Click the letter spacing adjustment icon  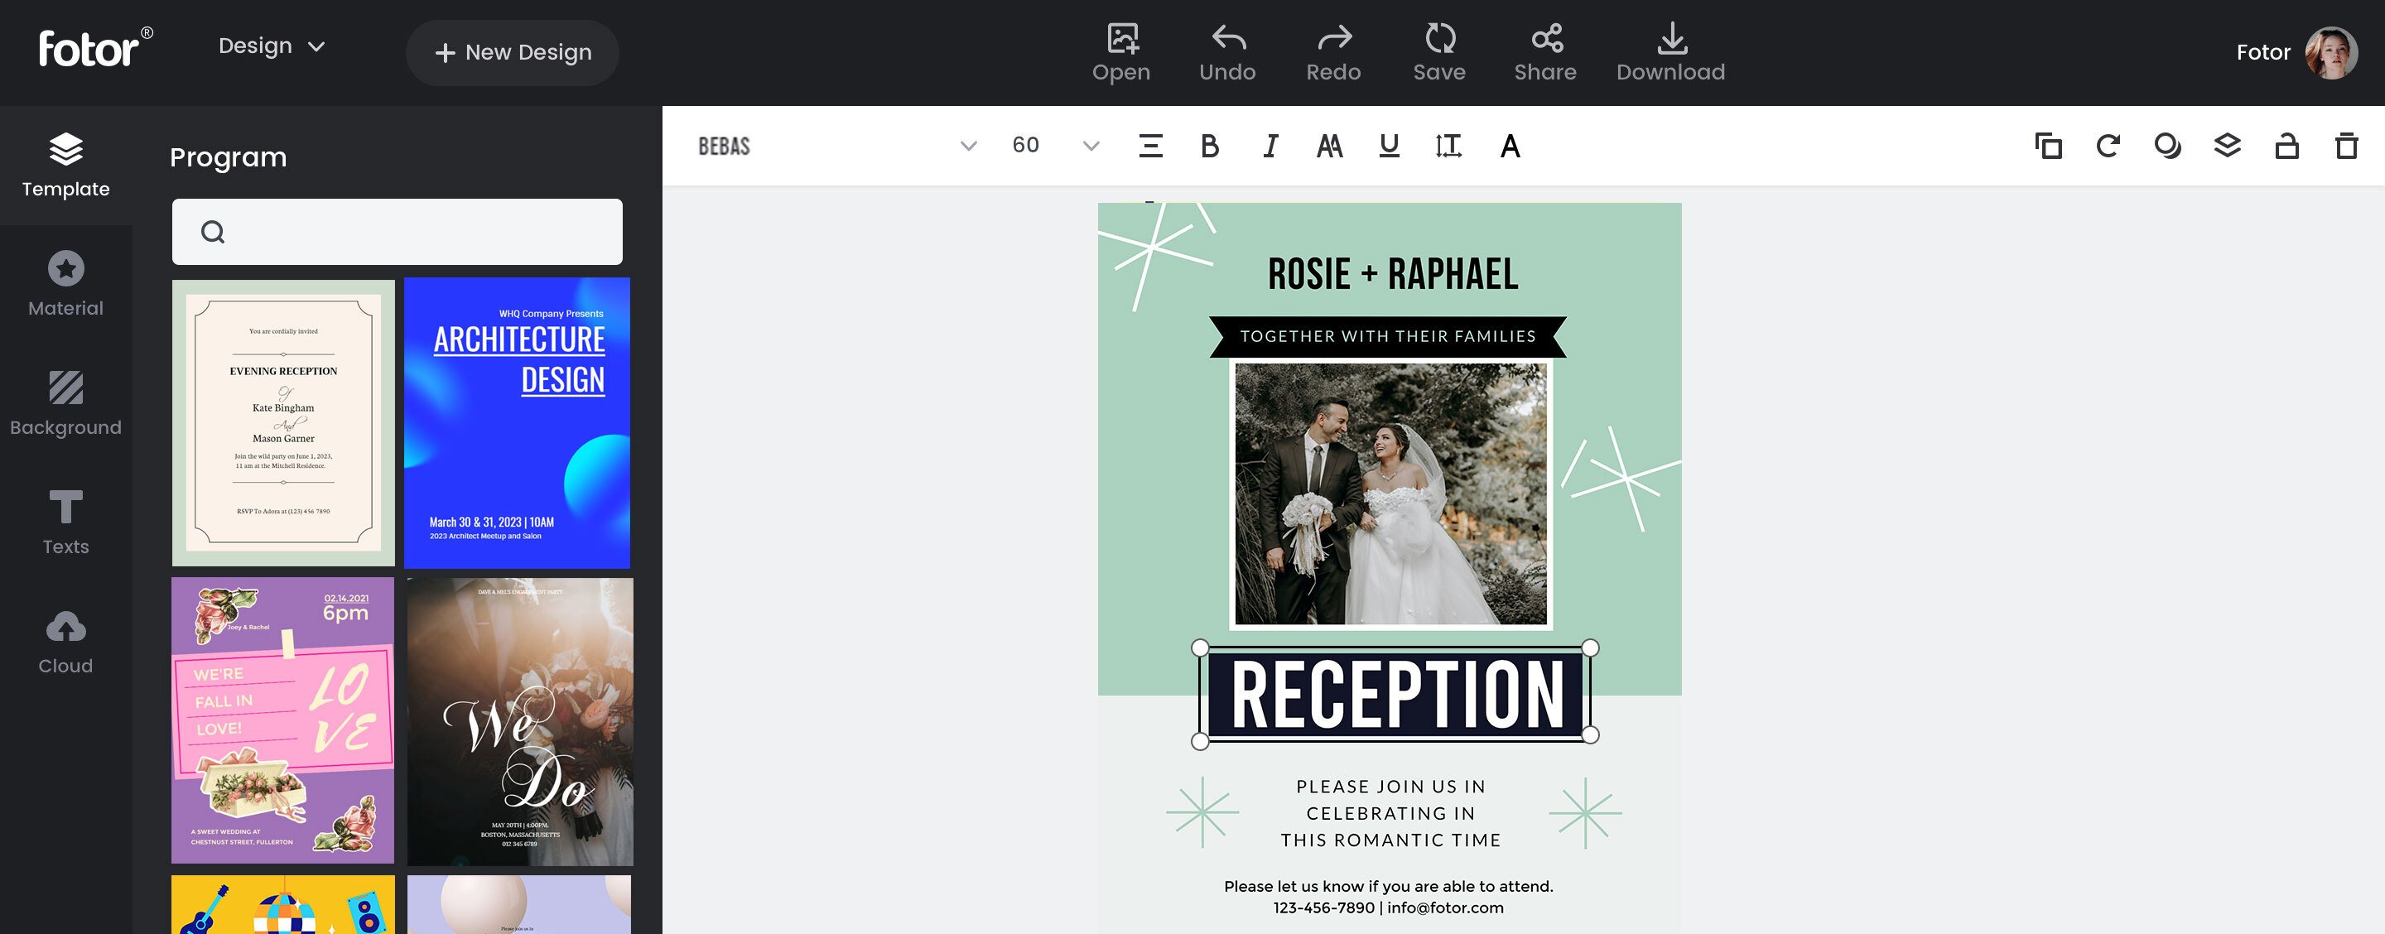click(x=1447, y=145)
